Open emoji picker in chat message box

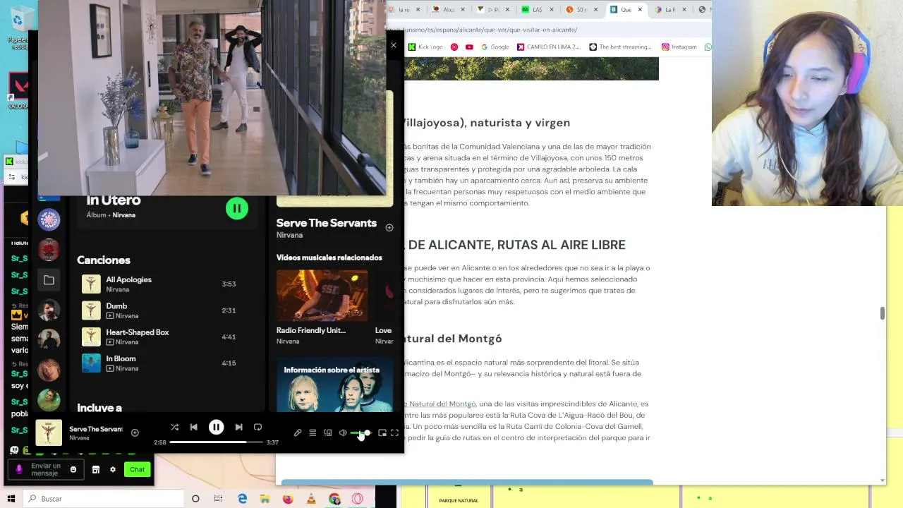73,469
